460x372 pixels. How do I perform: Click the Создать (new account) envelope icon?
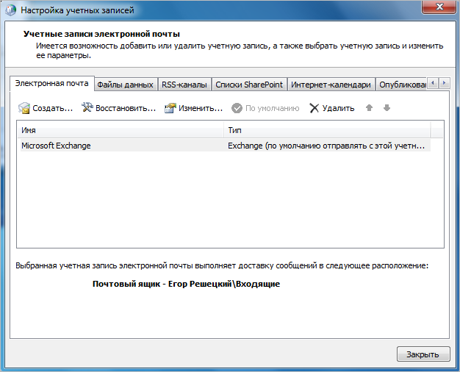(24, 108)
